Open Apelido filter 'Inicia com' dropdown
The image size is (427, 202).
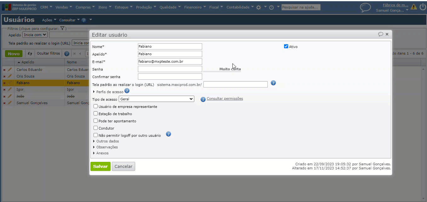35,35
